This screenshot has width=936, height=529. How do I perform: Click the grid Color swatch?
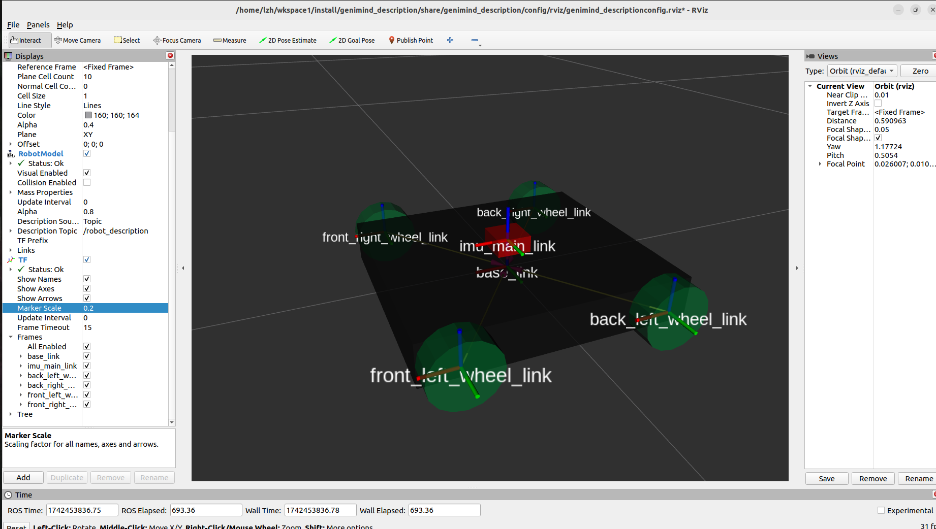[x=88, y=115]
